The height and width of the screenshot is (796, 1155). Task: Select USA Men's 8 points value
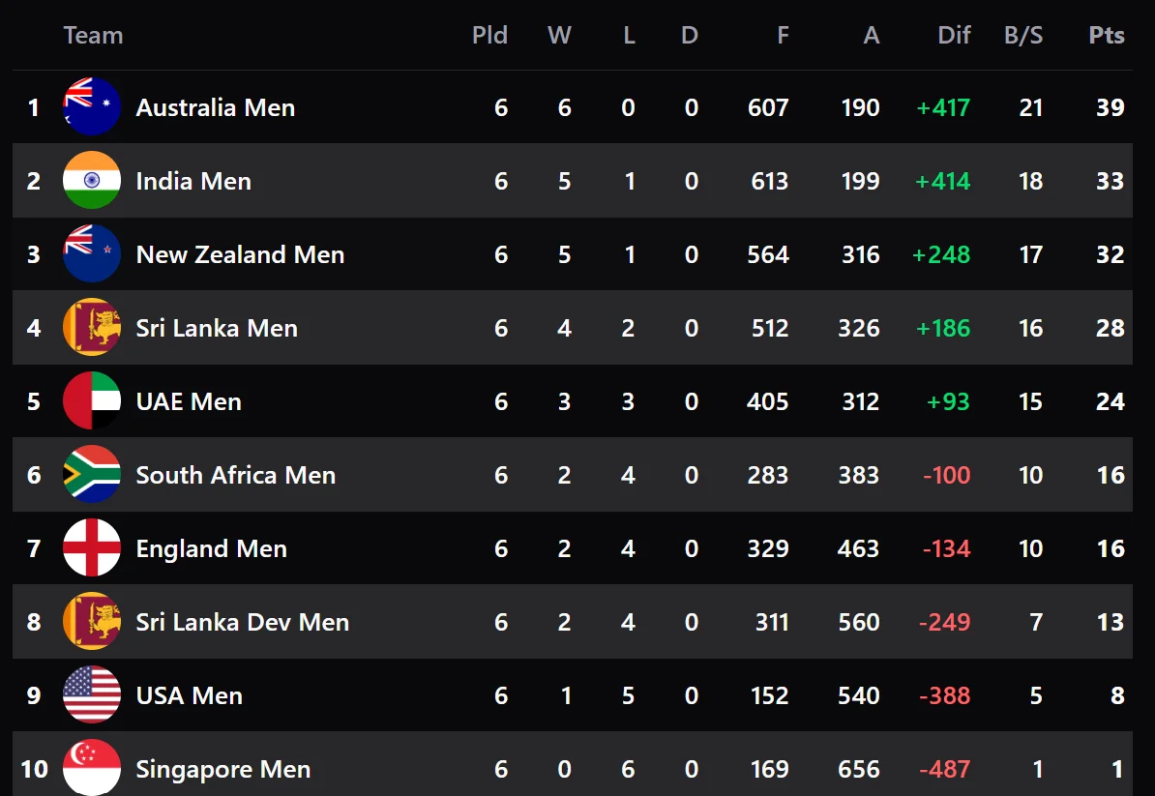click(x=1117, y=695)
